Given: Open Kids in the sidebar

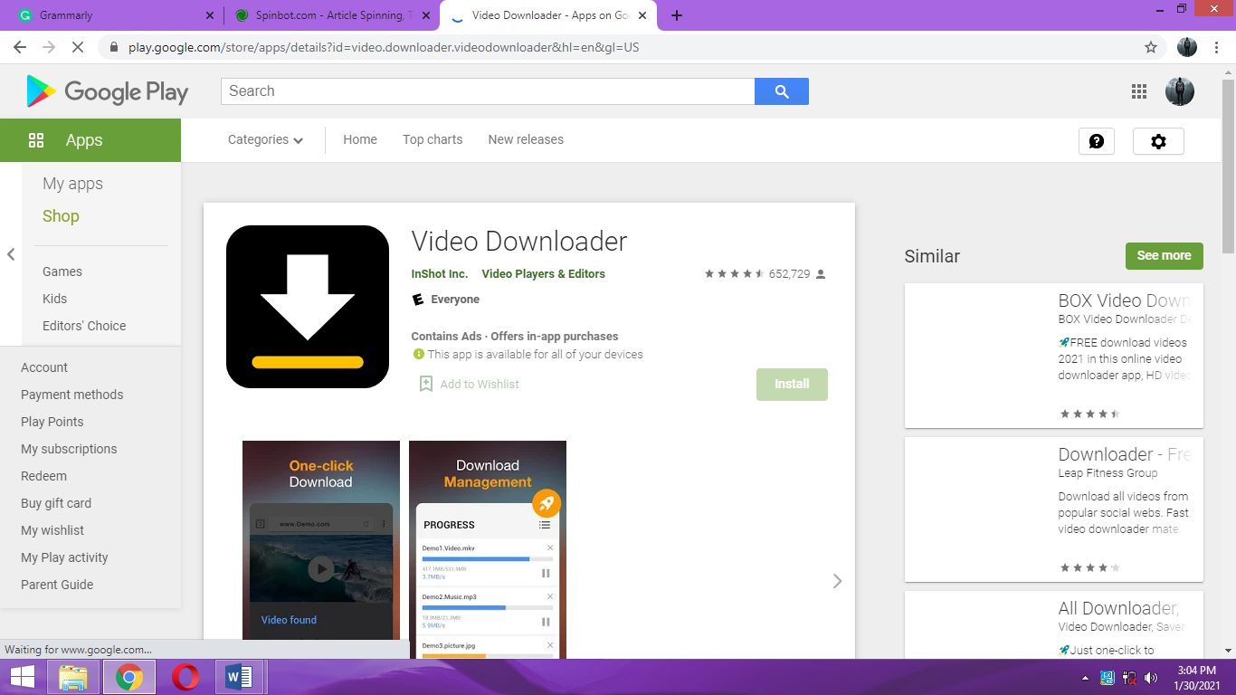Looking at the screenshot, I should [54, 299].
